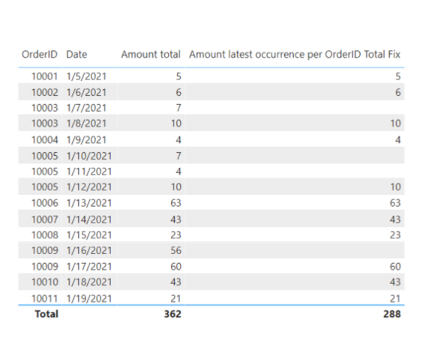Click Amount total 7 in the 1/7/2021 row
Image resolution: width=444 pixels, height=344 pixels.
pyautogui.click(x=178, y=108)
